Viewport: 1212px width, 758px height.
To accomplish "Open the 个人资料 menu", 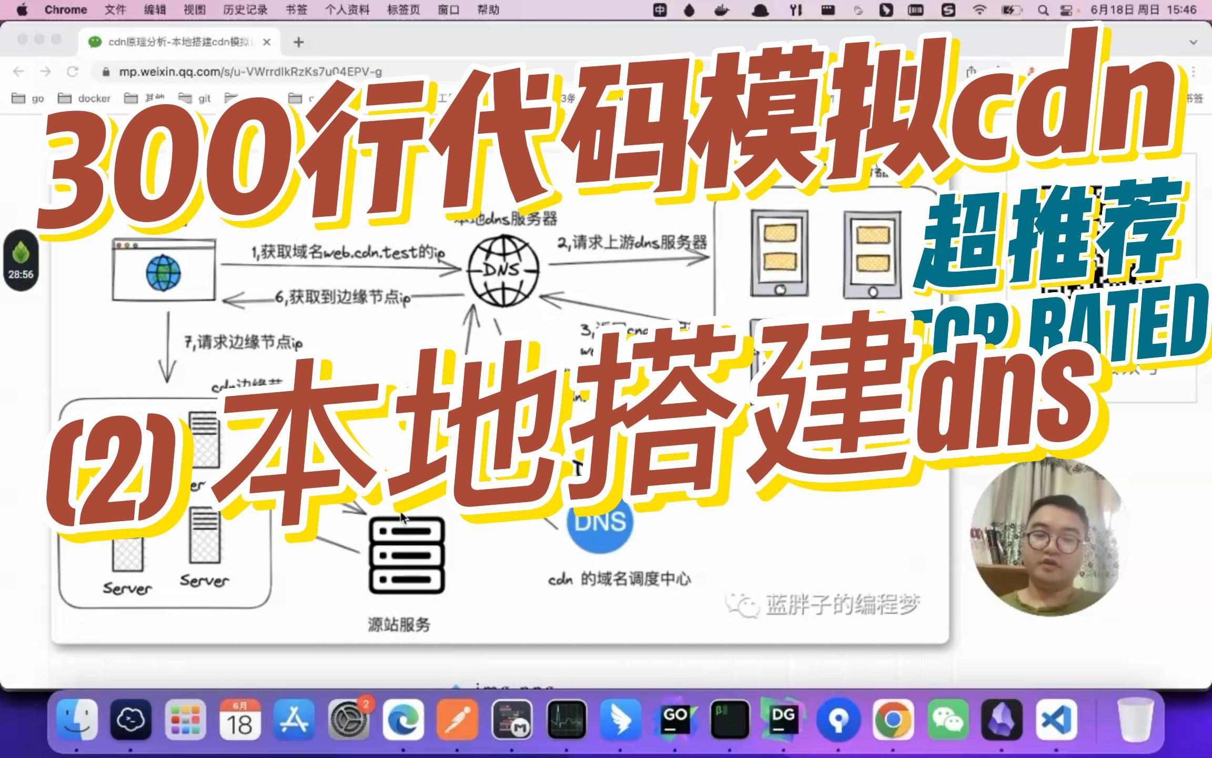I will (347, 9).
